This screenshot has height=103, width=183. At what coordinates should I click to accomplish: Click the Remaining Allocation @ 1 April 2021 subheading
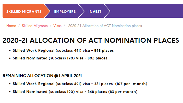pos(42,76)
